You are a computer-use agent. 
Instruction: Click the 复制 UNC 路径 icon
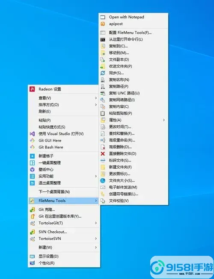pyautogui.click(x=103, y=93)
